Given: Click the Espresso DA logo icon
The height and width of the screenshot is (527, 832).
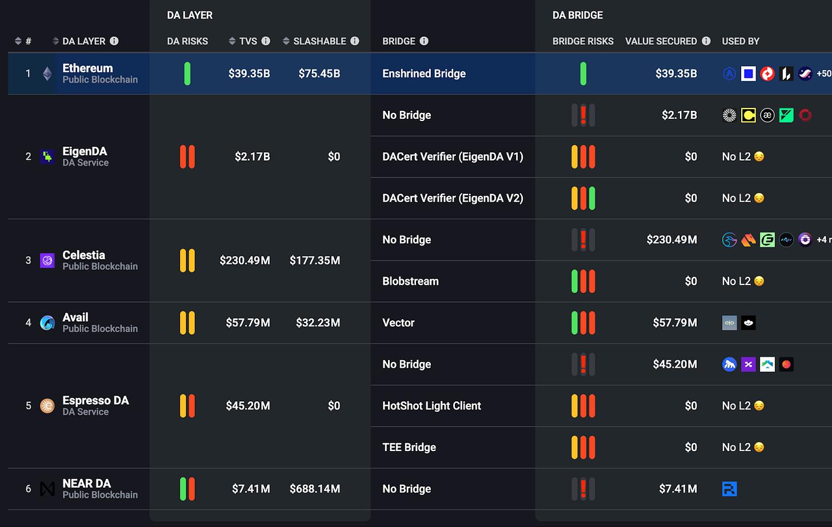Looking at the screenshot, I should coord(47,406).
